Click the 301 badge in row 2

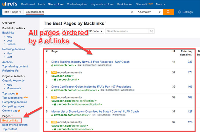pos(54,72)
